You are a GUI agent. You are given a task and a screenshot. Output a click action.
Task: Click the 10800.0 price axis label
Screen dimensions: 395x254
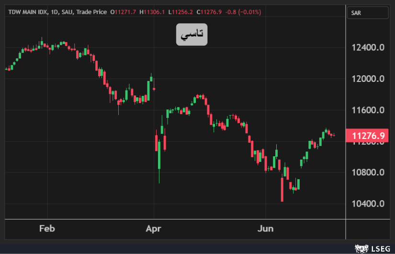[x=368, y=173]
